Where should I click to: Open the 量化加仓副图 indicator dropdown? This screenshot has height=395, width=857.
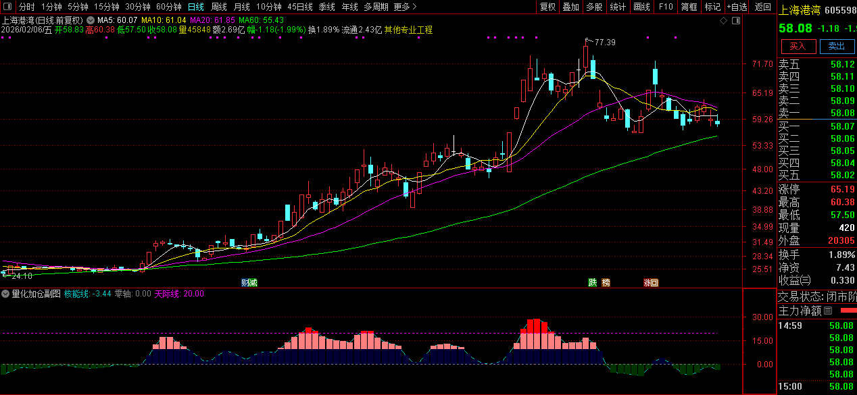[5, 294]
